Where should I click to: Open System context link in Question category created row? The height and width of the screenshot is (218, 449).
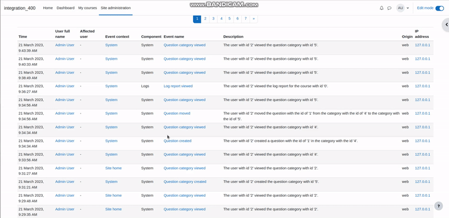pyautogui.click(x=111, y=182)
